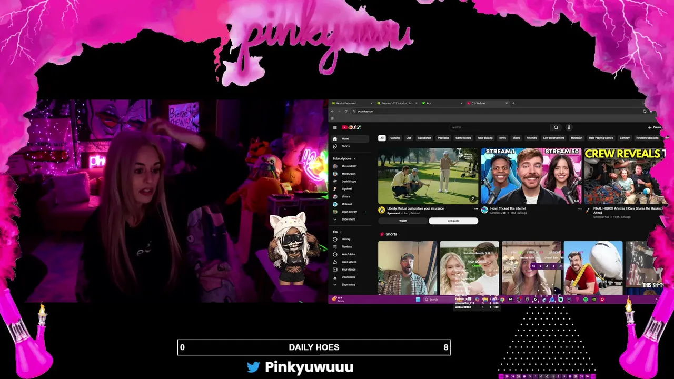Open How I Tricked The Internet title
674x379 pixels.
(508, 208)
